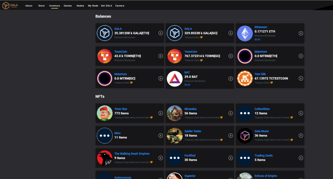
Task: Open Ethereum balance details arrow
Action: (301, 33)
